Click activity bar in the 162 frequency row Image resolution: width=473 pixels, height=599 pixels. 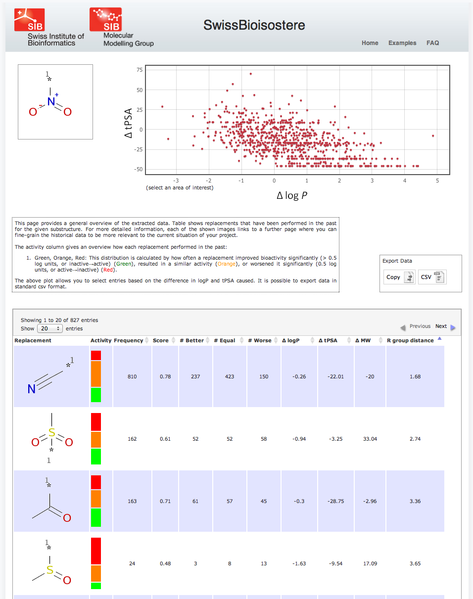pyautogui.click(x=96, y=439)
